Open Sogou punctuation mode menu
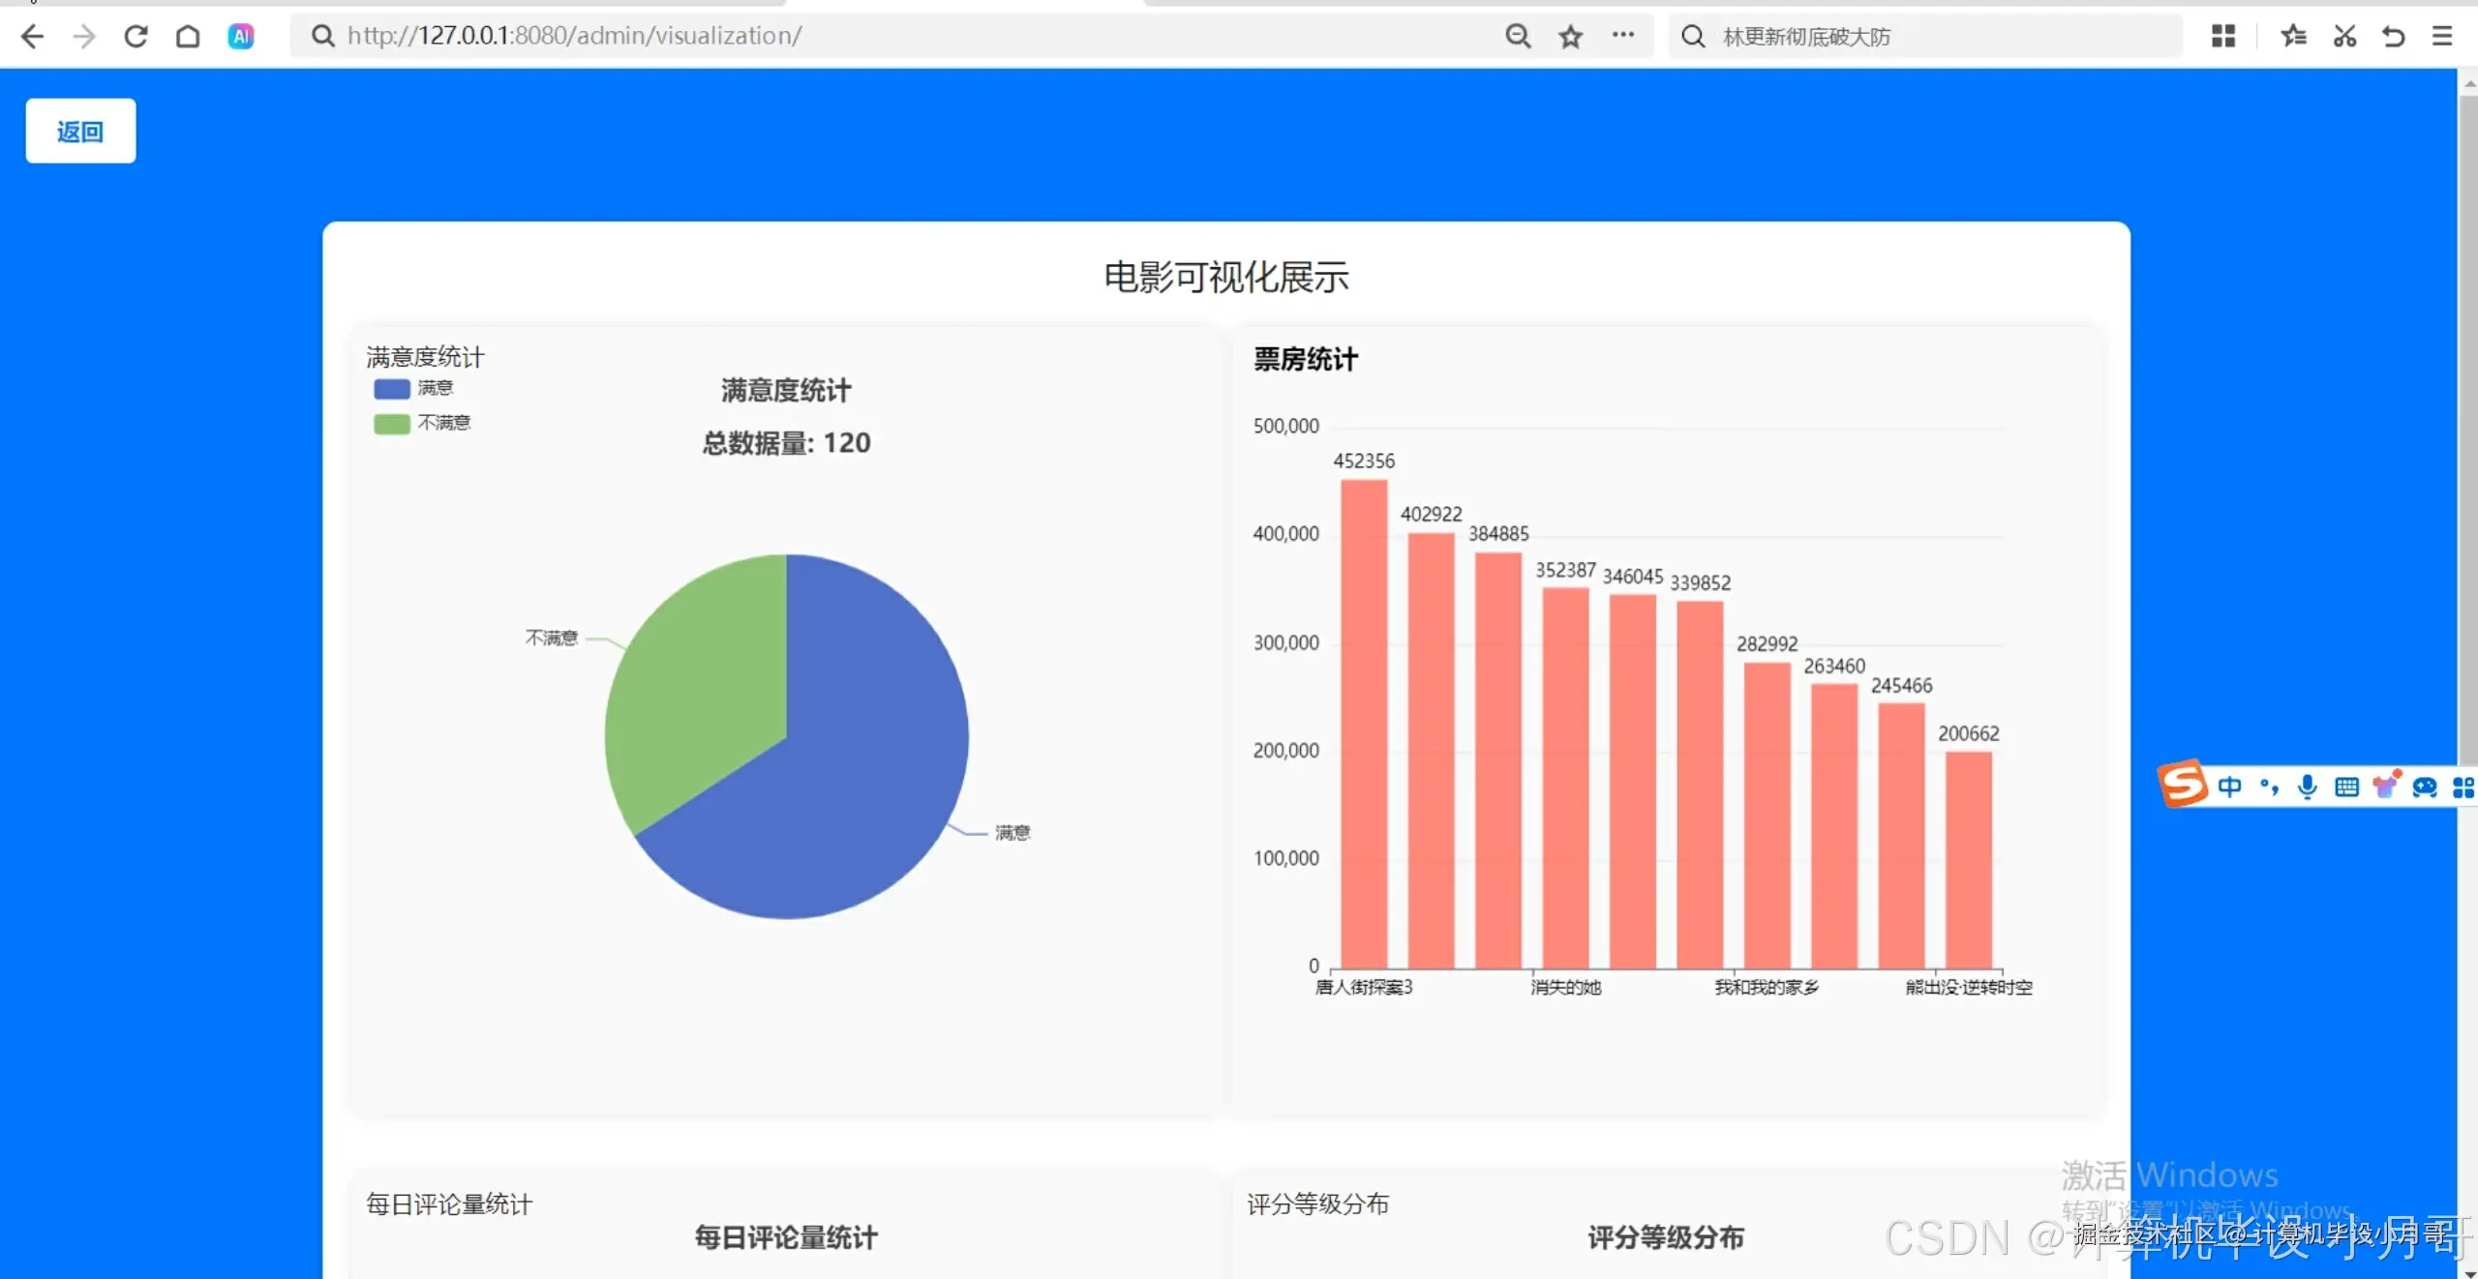Image resolution: width=2478 pixels, height=1279 pixels. click(2268, 787)
